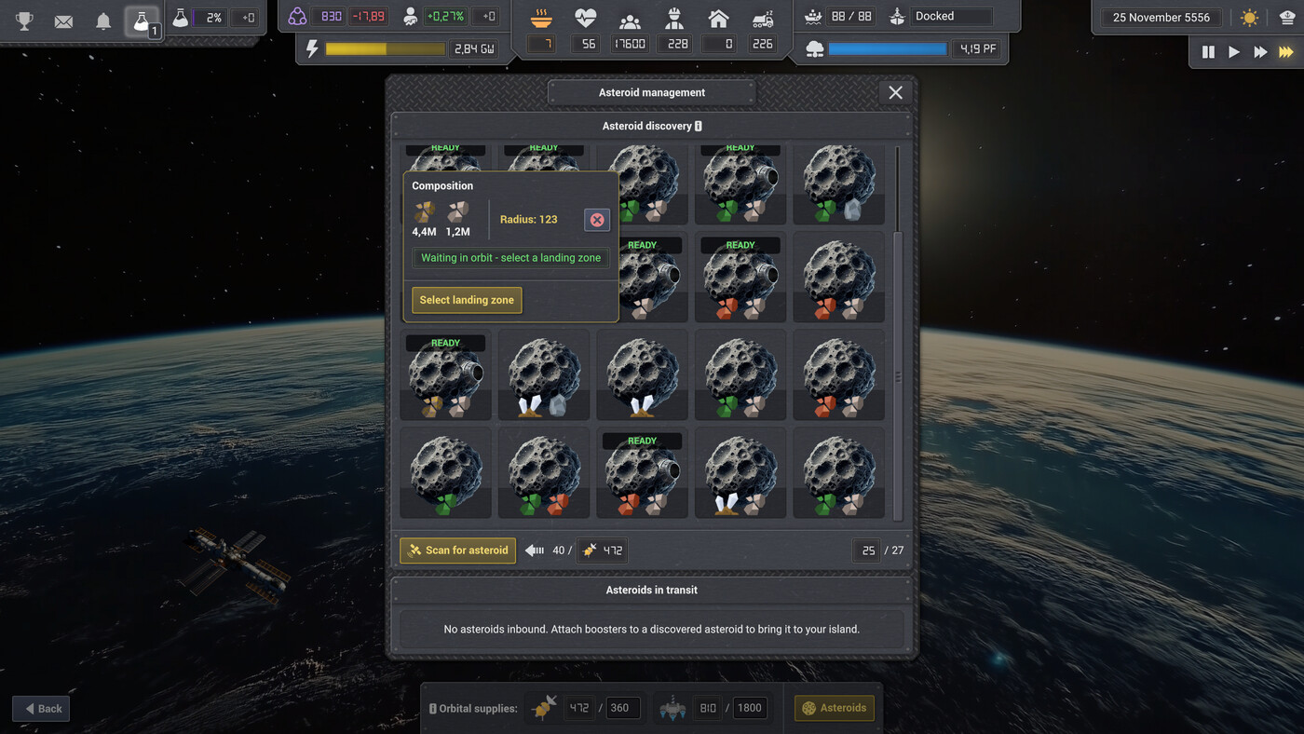Screen dimensions: 1304x734
Task: Click the satellite icon beside Scan for asteroid's 472
Action: pyautogui.click(x=590, y=550)
